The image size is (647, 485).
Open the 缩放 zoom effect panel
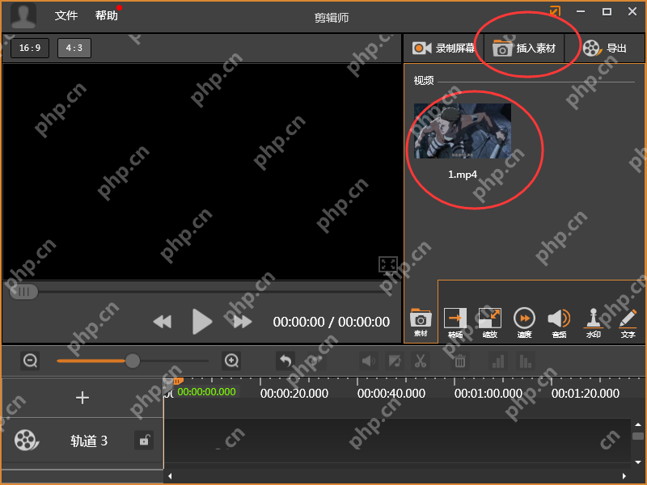point(489,323)
